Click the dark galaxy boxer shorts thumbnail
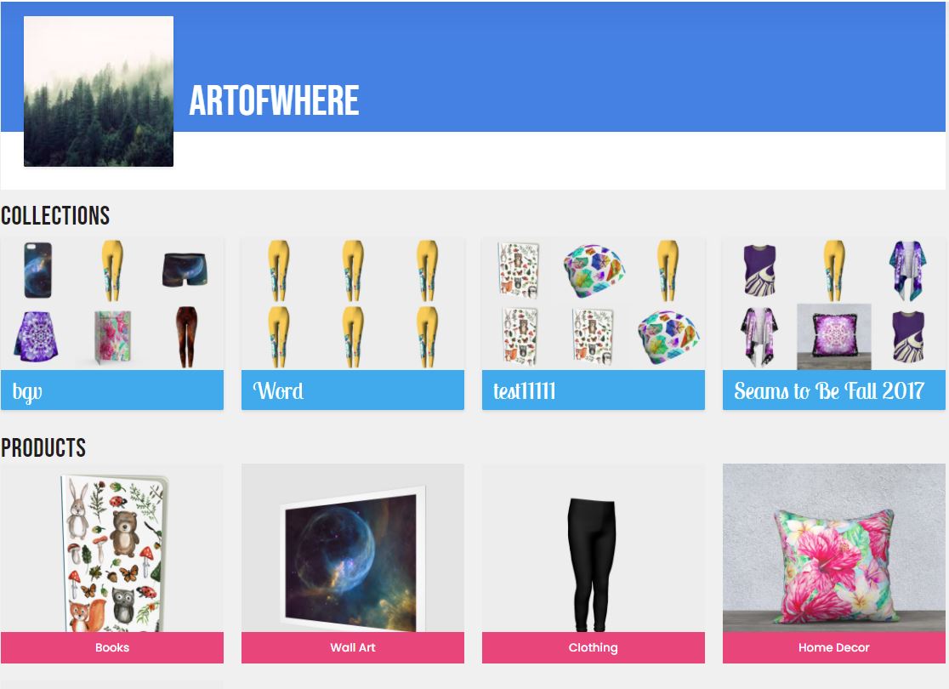Image resolution: width=949 pixels, height=689 pixels. pyautogui.click(x=185, y=270)
